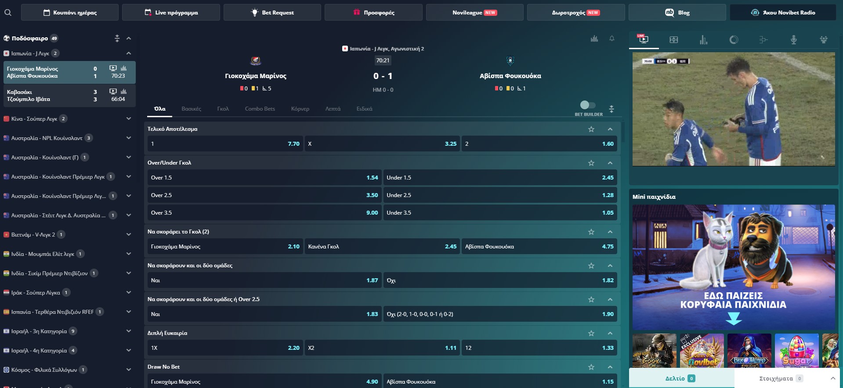The image size is (843, 388).
Task: Click the Ποδόσφαιρο collapse-all double arrow icon
Action: point(117,38)
